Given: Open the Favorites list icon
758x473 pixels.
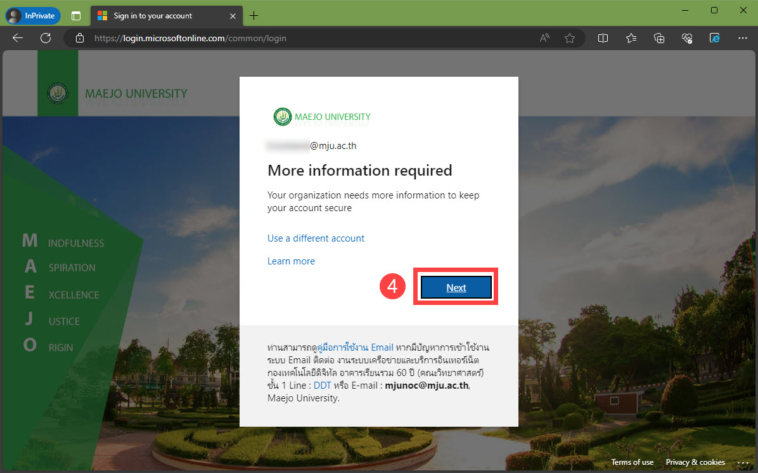Looking at the screenshot, I should (631, 38).
